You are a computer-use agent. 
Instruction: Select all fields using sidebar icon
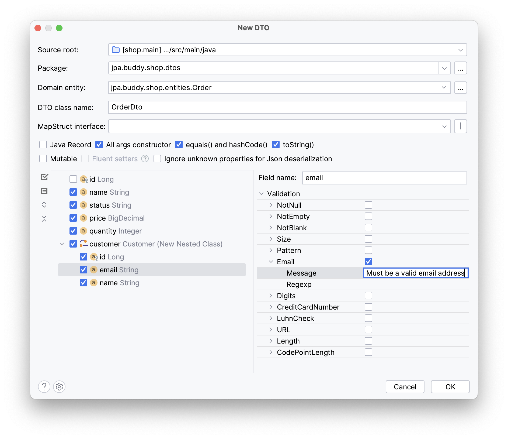tap(44, 177)
